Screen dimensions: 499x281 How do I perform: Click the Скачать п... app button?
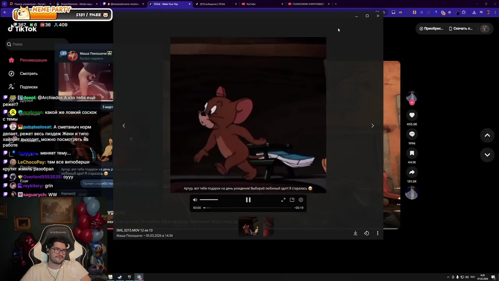[460, 28]
